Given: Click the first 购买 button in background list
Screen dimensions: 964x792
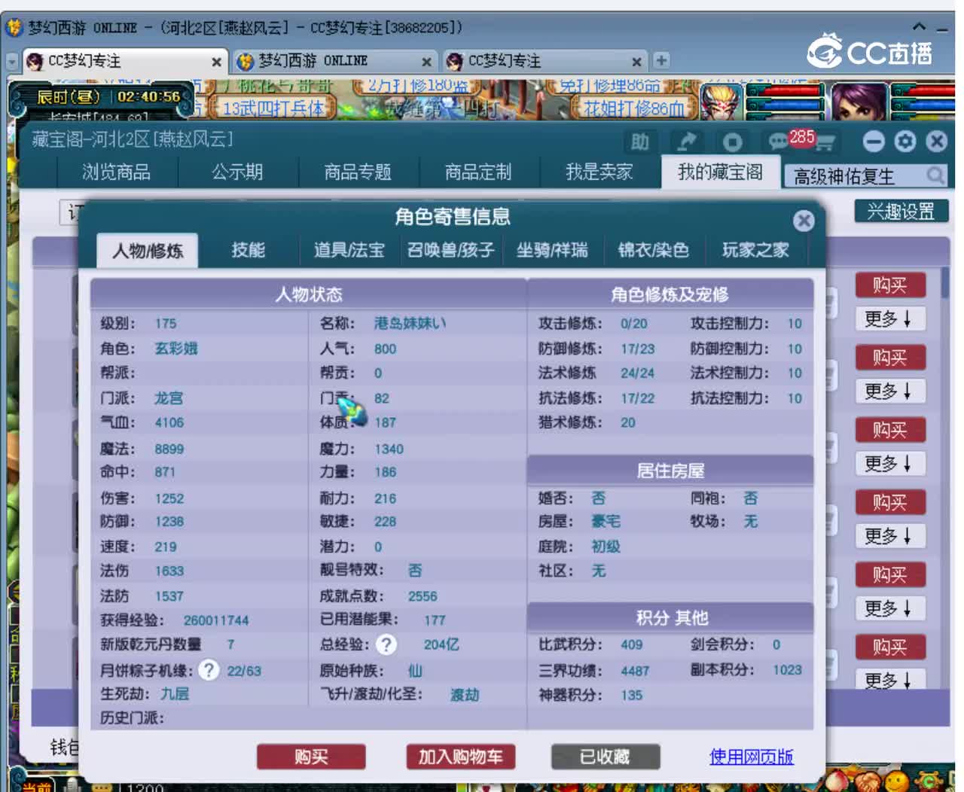Looking at the screenshot, I should [x=890, y=285].
